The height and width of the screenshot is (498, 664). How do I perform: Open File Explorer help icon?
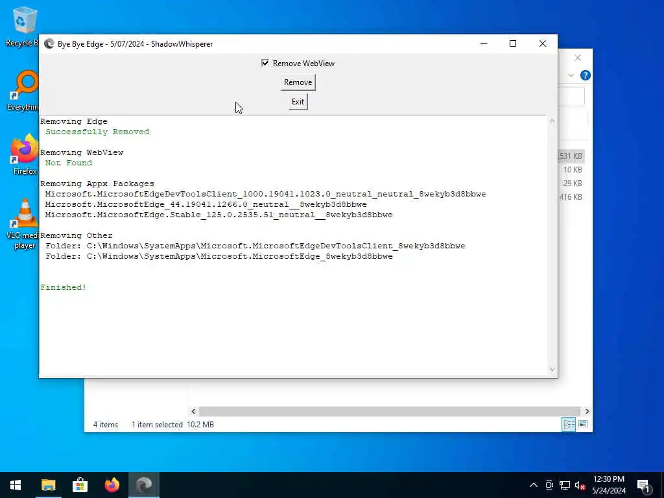coord(586,75)
